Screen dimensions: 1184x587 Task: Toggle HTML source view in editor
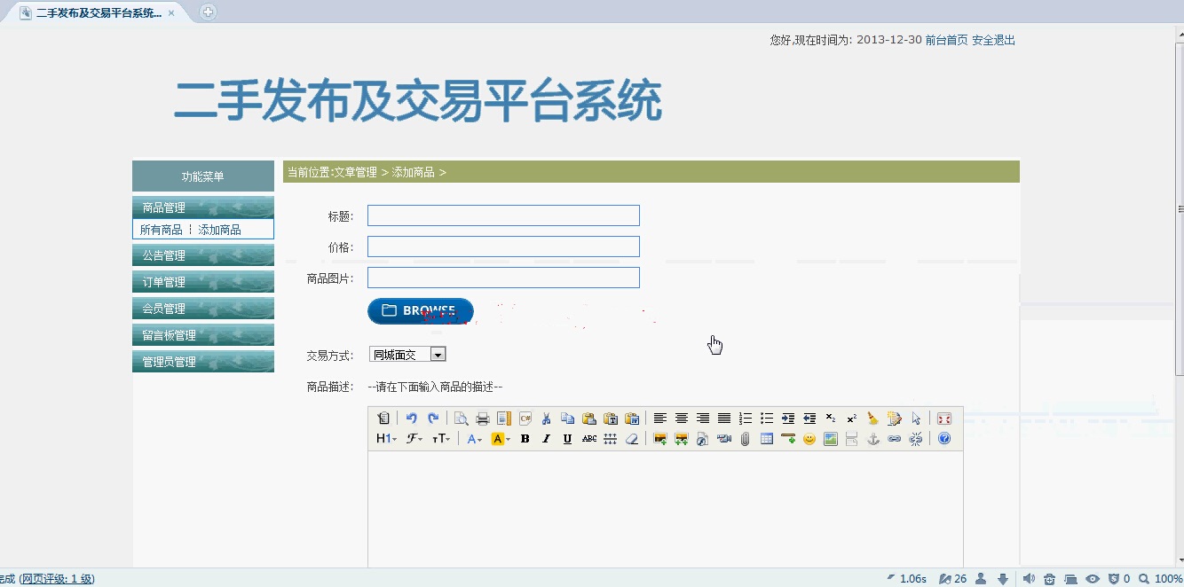point(383,419)
